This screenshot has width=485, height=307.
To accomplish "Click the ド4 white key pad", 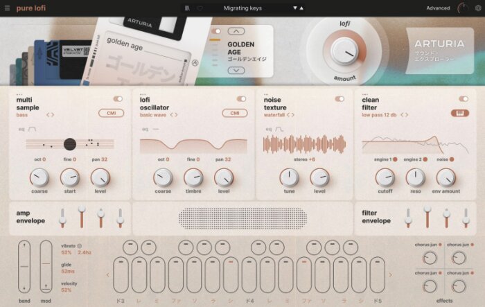I will pyautogui.click(x=249, y=275).
